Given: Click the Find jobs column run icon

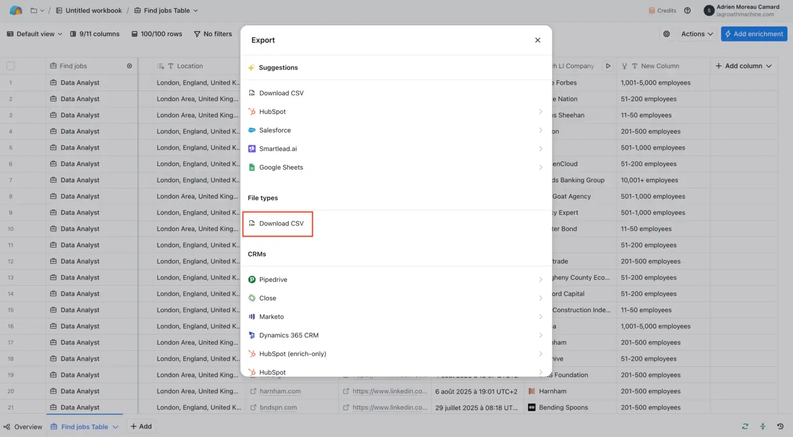Looking at the screenshot, I should click(130, 66).
